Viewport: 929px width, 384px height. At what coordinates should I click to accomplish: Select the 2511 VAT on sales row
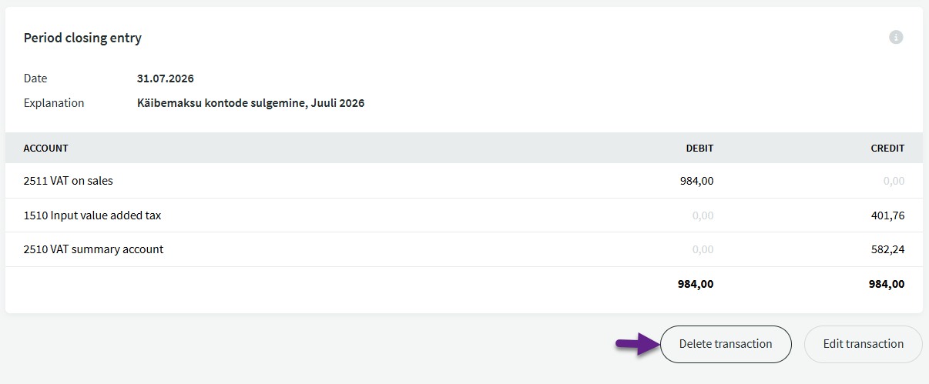pos(464,181)
